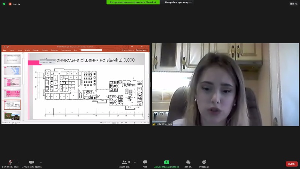Screen dimensions: 300x169
Task: Click green Демонстрация экрана share icon
Action: pyautogui.click(x=166, y=162)
